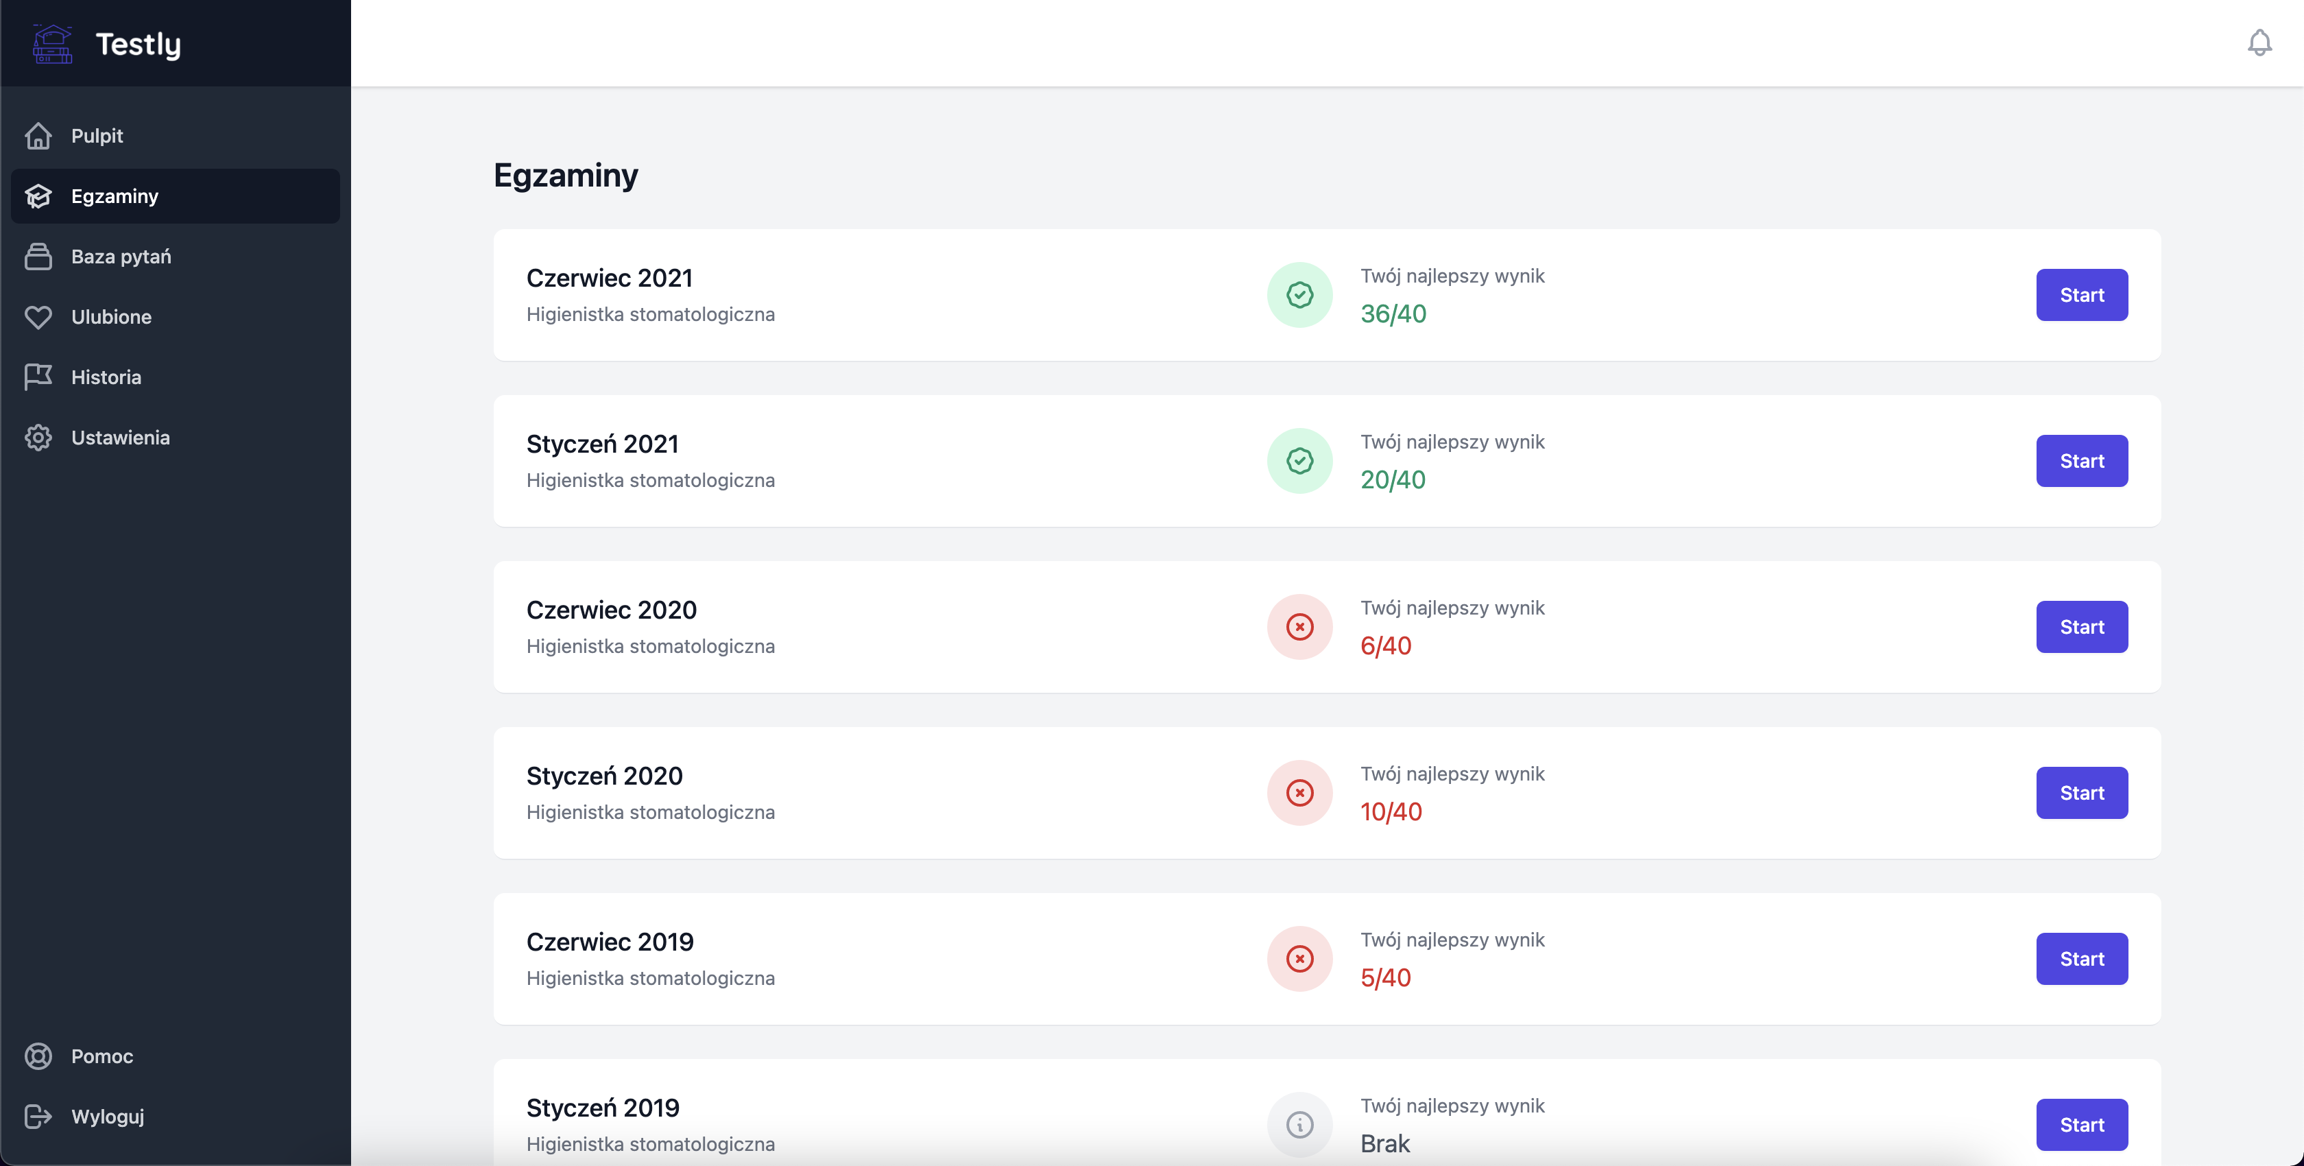Click the Testly brand name
The image size is (2304, 1166).
click(x=139, y=44)
